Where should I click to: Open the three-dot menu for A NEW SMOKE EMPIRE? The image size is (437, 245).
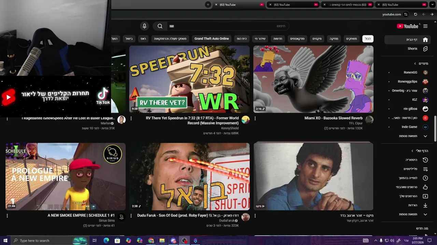[x=7, y=216]
